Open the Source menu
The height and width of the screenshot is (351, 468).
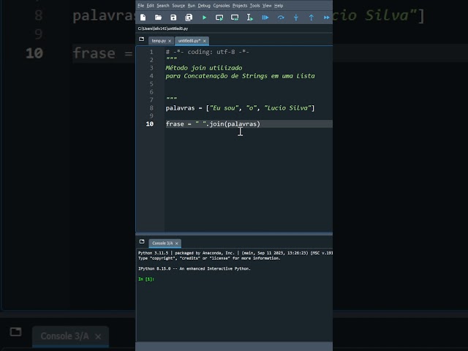pos(178,6)
